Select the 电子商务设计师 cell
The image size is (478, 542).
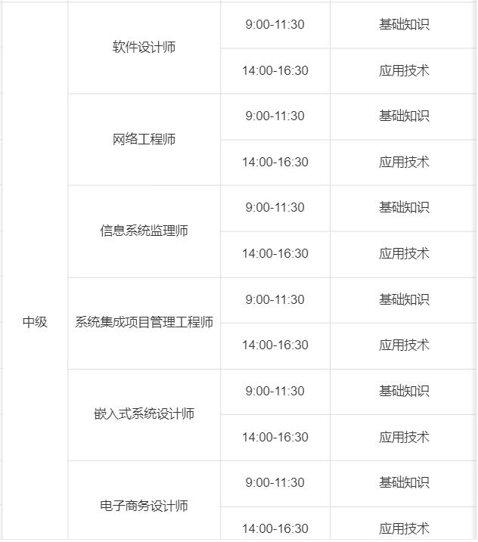click(144, 506)
